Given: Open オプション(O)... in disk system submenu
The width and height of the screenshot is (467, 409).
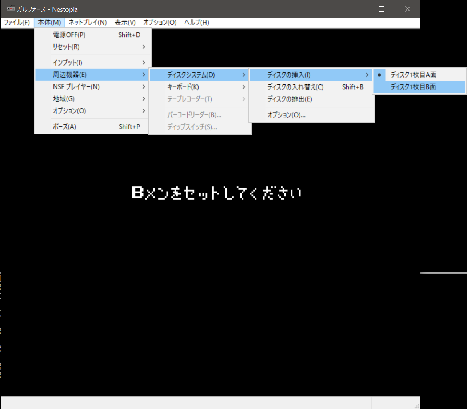Looking at the screenshot, I should coord(311,115).
